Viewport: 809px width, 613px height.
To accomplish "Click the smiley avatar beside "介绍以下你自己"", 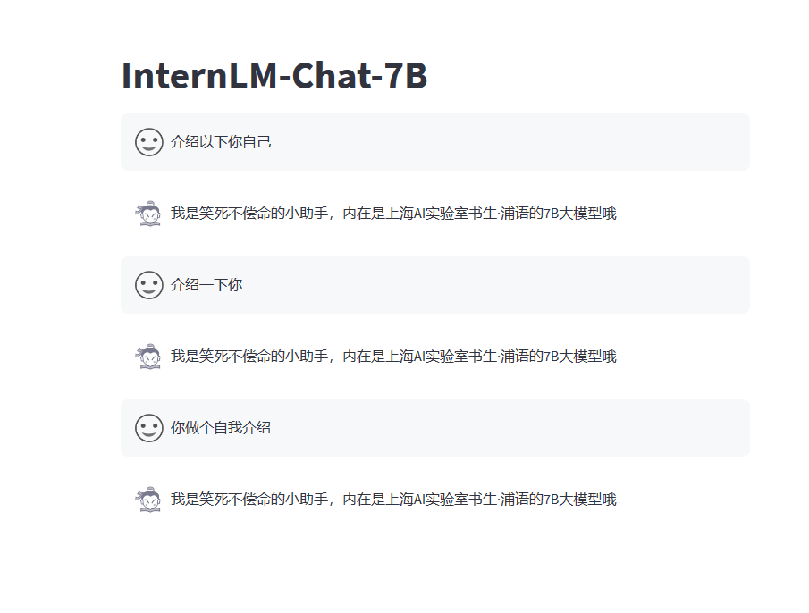I will (x=149, y=142).
